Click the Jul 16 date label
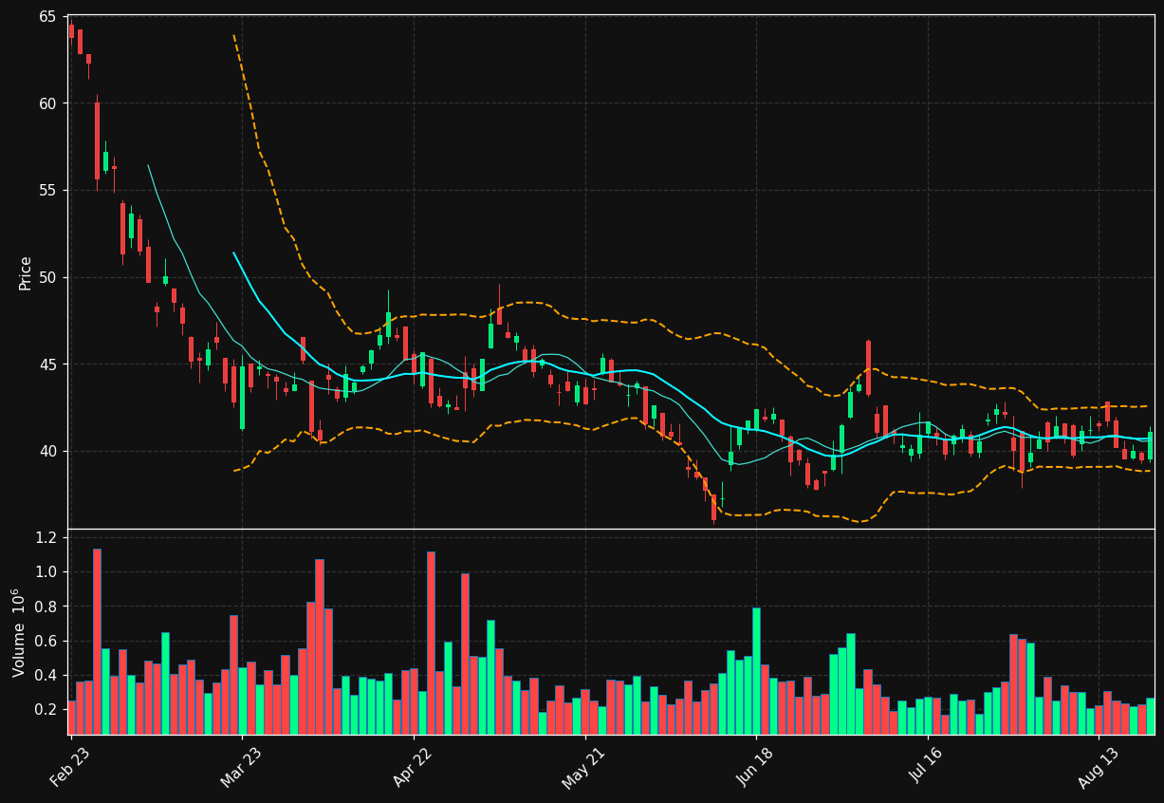Image resolution: width=1164 pixels, height=803 pixels. [x=927, y=767]
